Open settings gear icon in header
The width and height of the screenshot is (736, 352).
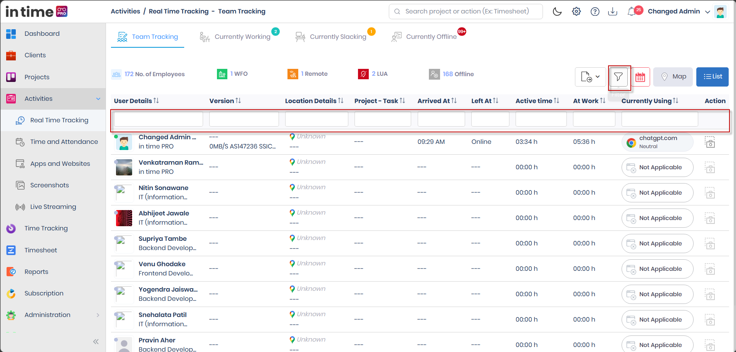576,12
